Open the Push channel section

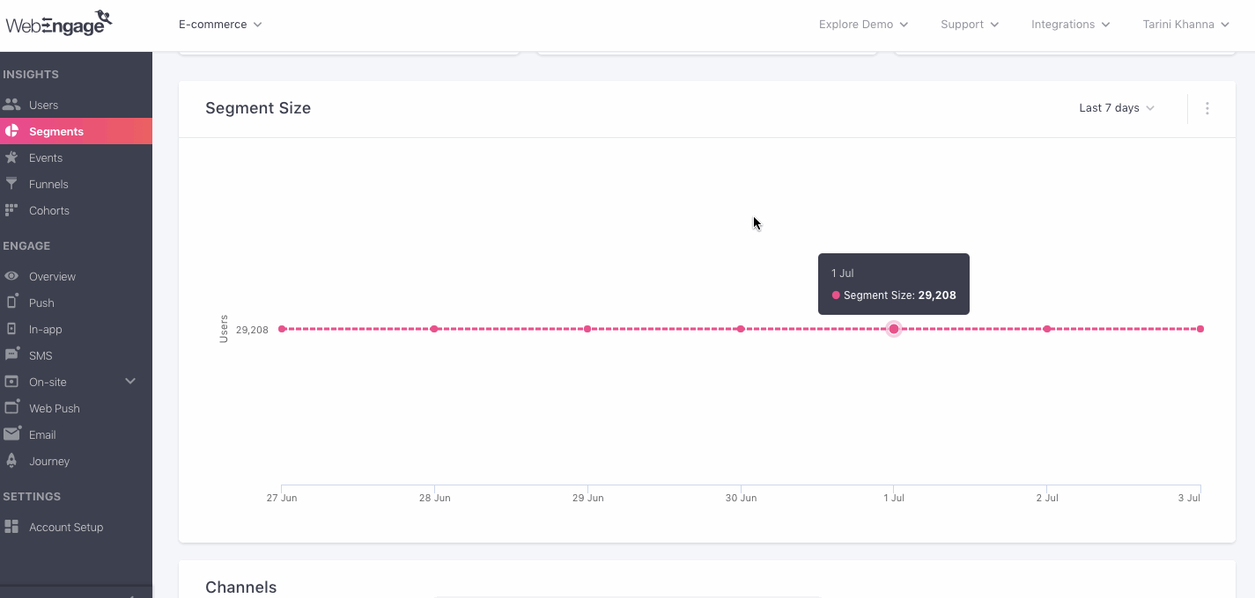pos(42,303)
